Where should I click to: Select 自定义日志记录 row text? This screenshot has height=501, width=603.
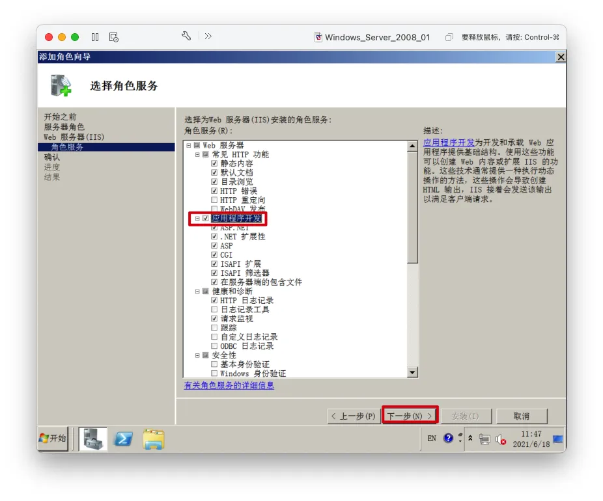click(249, 337)
